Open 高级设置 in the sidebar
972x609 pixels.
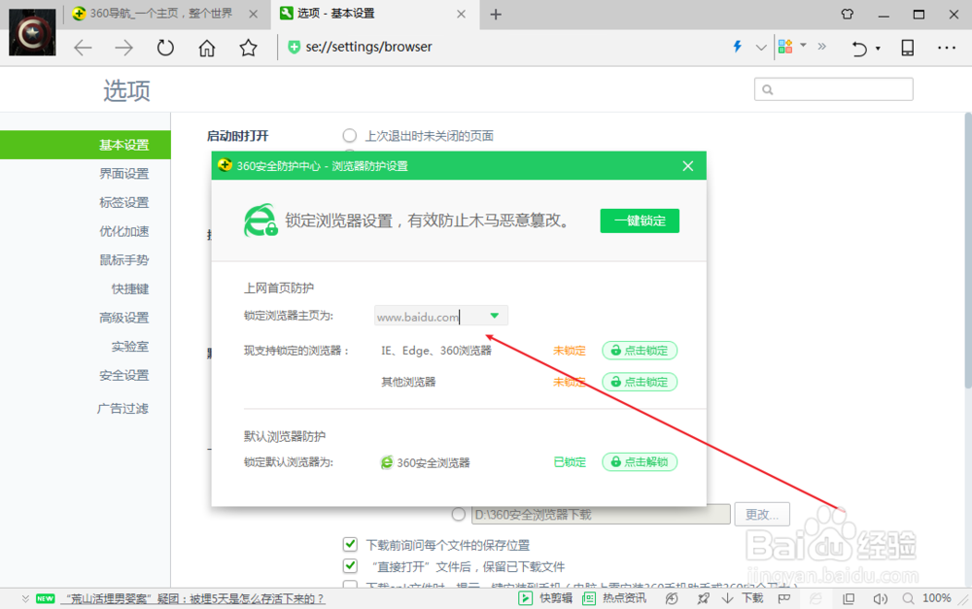click(124, 318)
